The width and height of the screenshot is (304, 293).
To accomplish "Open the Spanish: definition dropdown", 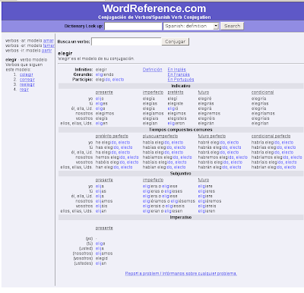I will tap(191, 26).
